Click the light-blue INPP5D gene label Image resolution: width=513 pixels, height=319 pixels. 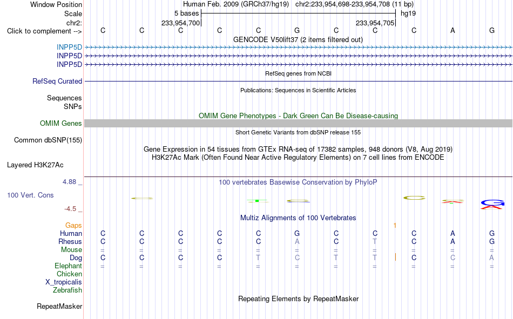click(69, 47)
